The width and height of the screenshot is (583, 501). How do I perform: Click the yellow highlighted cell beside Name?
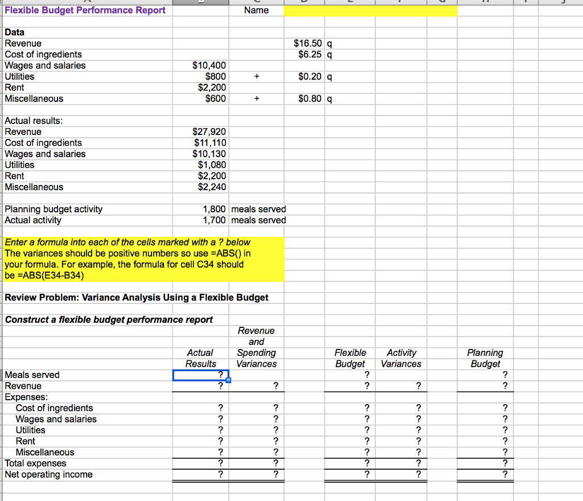click(369, 10)
